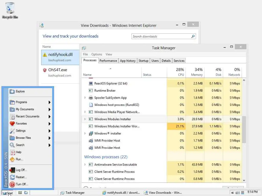The image size is (262, 196).
Task: Click the Search magnifier icon in Start menu
Action: [12, 145]
